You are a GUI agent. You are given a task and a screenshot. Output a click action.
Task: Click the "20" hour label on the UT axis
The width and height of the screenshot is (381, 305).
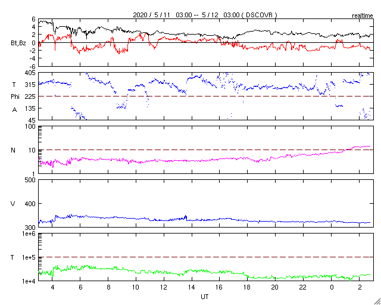point(275,287)
